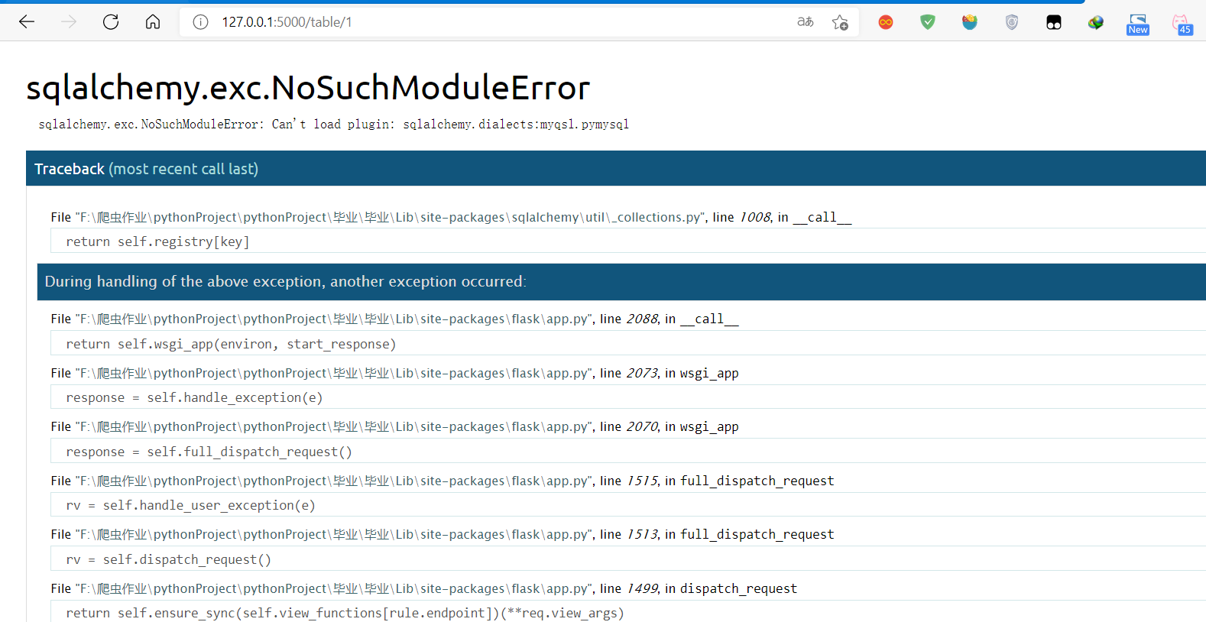Click the app.py line 2073 wsgi_app frame
Image resolution: width=1206 pixels, height=622 pixels.
(394, 373)
